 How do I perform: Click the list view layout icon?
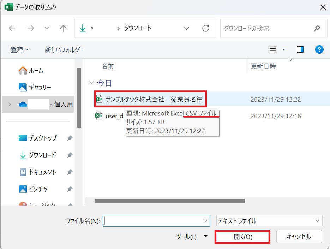[x=273, y=49]
